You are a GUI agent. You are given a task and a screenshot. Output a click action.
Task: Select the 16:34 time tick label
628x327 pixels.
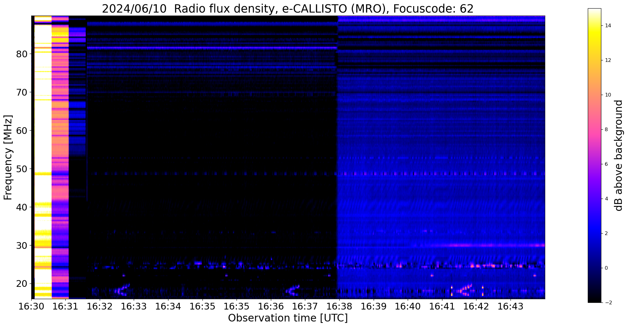click(x=168, y=306)
